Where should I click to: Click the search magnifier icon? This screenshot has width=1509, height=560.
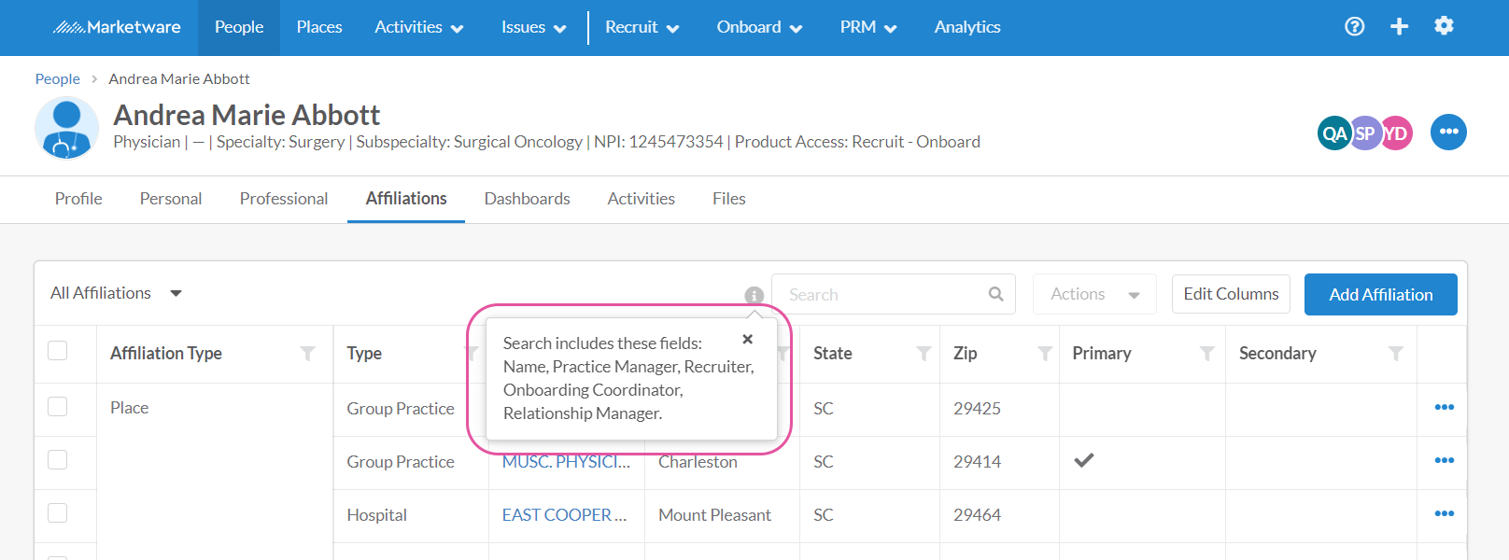tap(996, 294)
